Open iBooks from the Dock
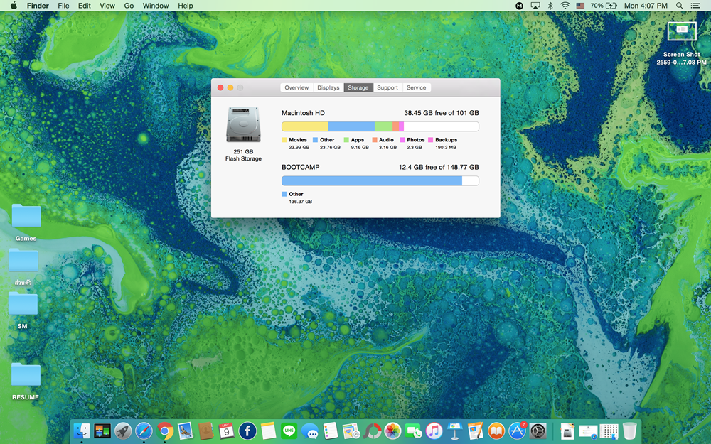 click(x=496, y=431)
